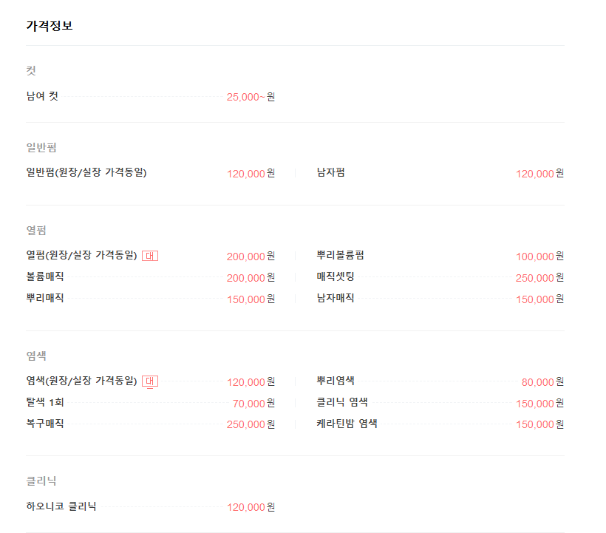Select the 뿌리염색 item
The height and width of the screenshot is (533, 606).
tap(336, 381)
